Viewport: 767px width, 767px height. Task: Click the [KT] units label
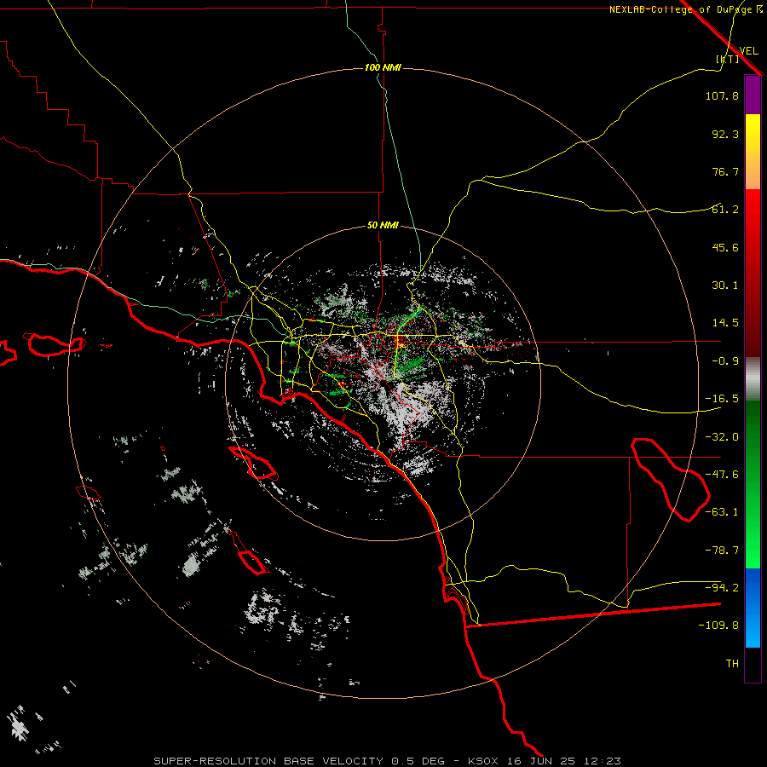coord(728,59)
